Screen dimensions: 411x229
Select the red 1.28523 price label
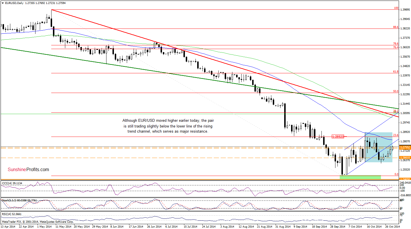coord(338,137)
